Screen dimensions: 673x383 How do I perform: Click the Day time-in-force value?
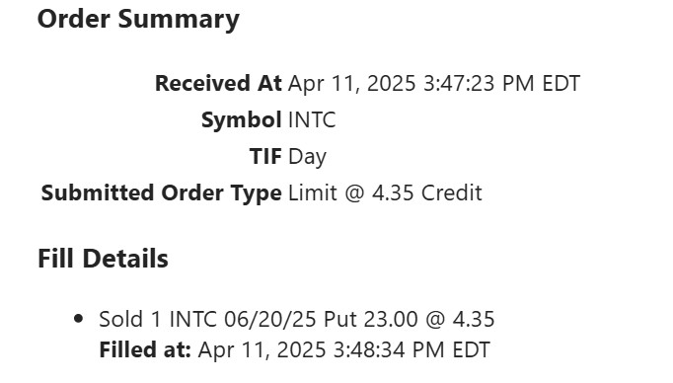click(x=307, y=157)
